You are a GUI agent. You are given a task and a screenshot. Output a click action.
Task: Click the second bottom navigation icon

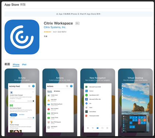coord(93,128)
